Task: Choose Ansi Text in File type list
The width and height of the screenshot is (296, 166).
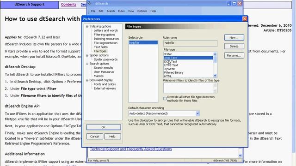Action: pos(188,58)
